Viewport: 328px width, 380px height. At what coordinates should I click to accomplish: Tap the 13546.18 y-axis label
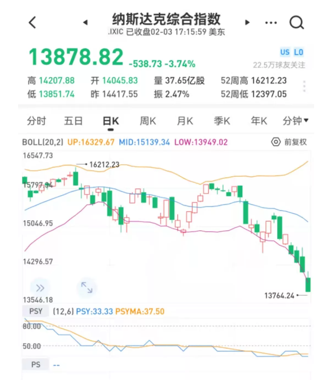38,300
